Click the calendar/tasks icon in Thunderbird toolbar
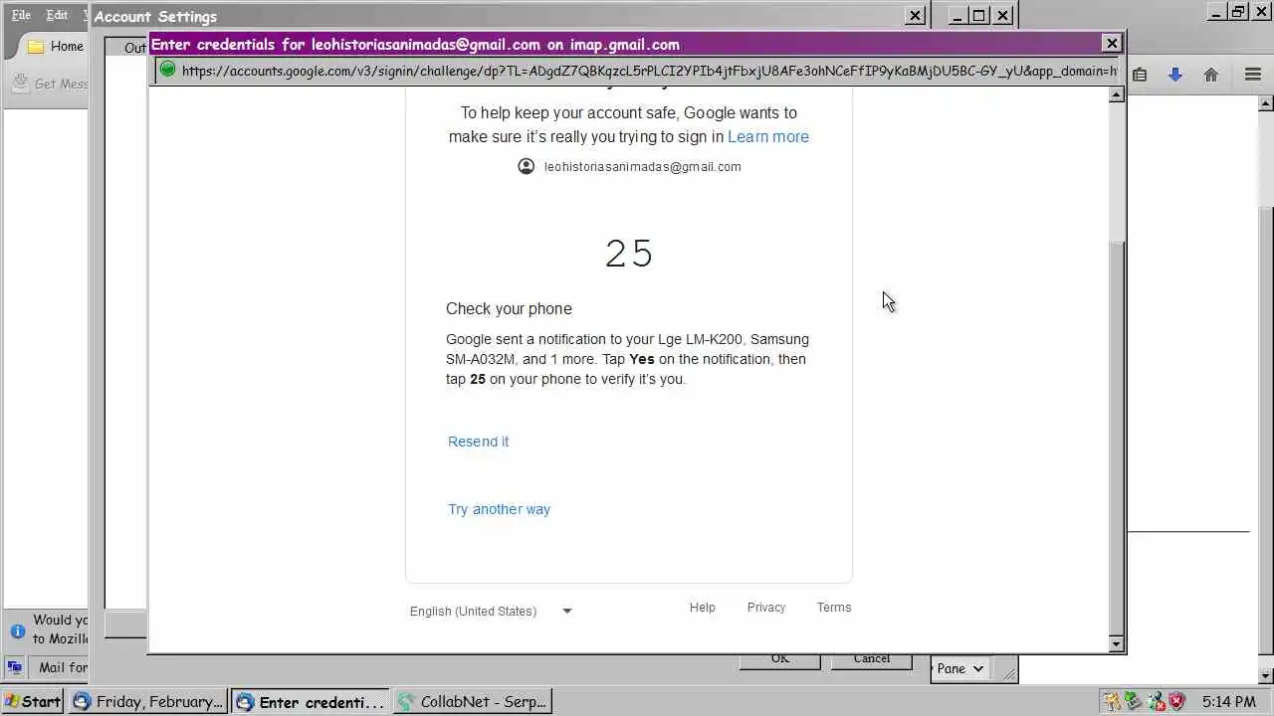 1141,75
